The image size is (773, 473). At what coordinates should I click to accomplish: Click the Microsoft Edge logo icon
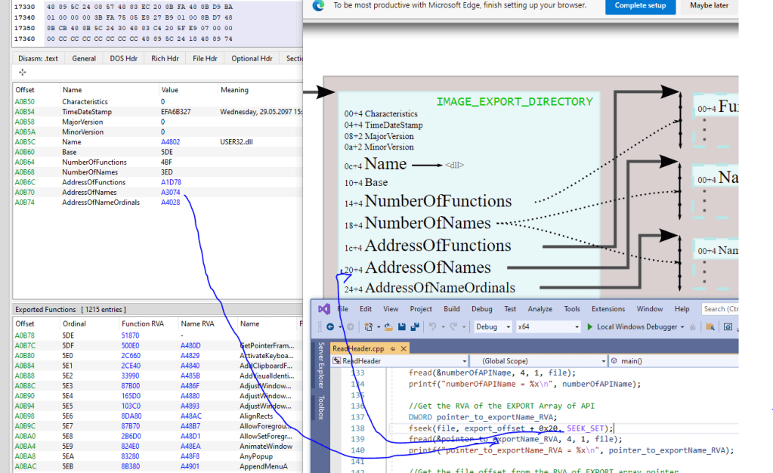point(320,5)
